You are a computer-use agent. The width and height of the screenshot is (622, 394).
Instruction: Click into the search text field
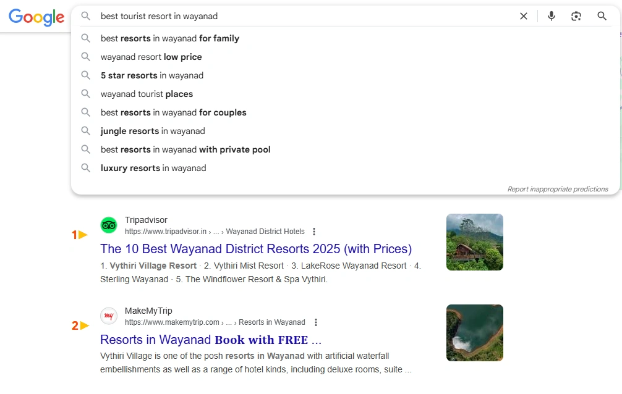coord(297,16)
